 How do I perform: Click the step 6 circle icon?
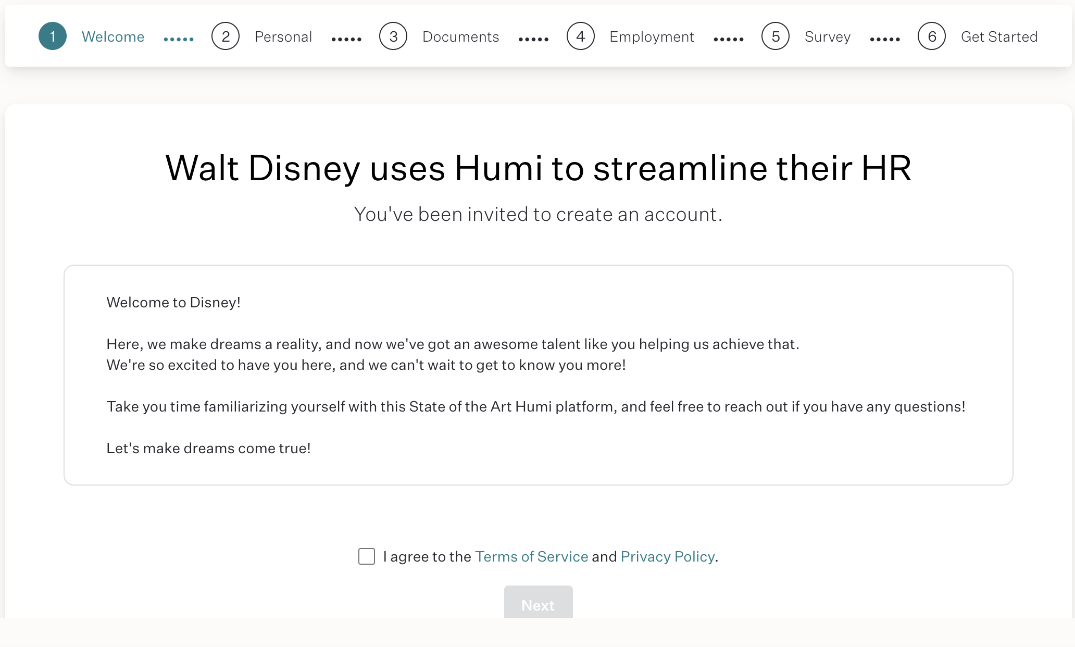click(932, 36)
